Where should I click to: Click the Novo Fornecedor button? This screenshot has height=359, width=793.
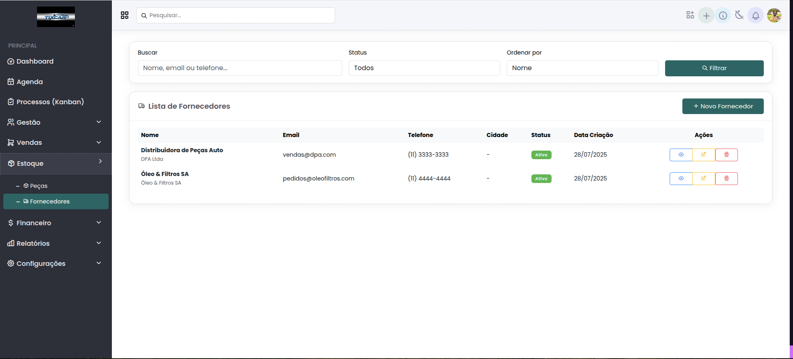click(x=723, y=106)
